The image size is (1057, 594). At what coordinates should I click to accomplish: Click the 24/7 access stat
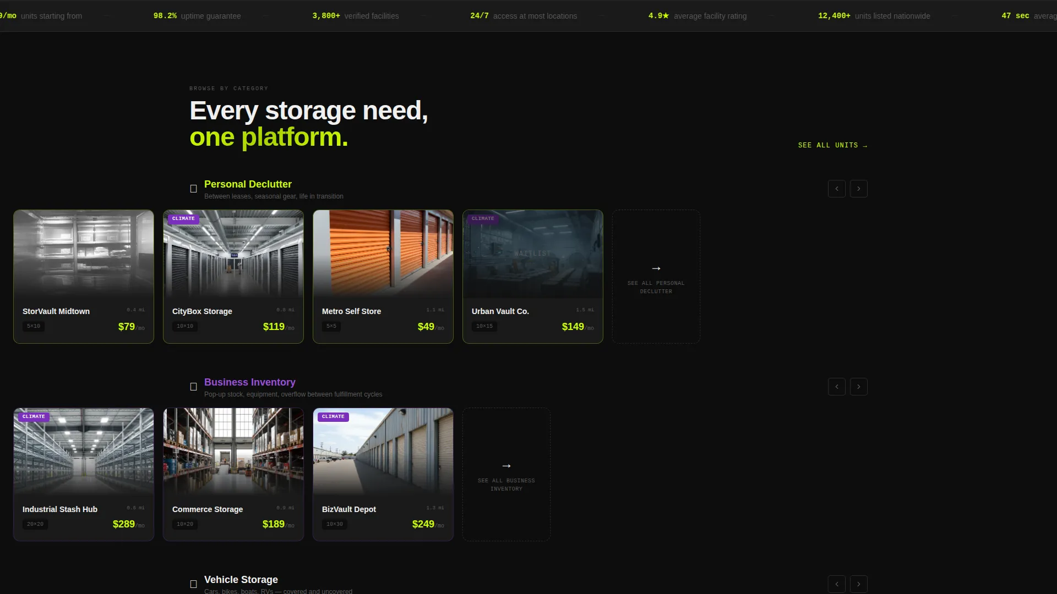[x=524, y=16]
